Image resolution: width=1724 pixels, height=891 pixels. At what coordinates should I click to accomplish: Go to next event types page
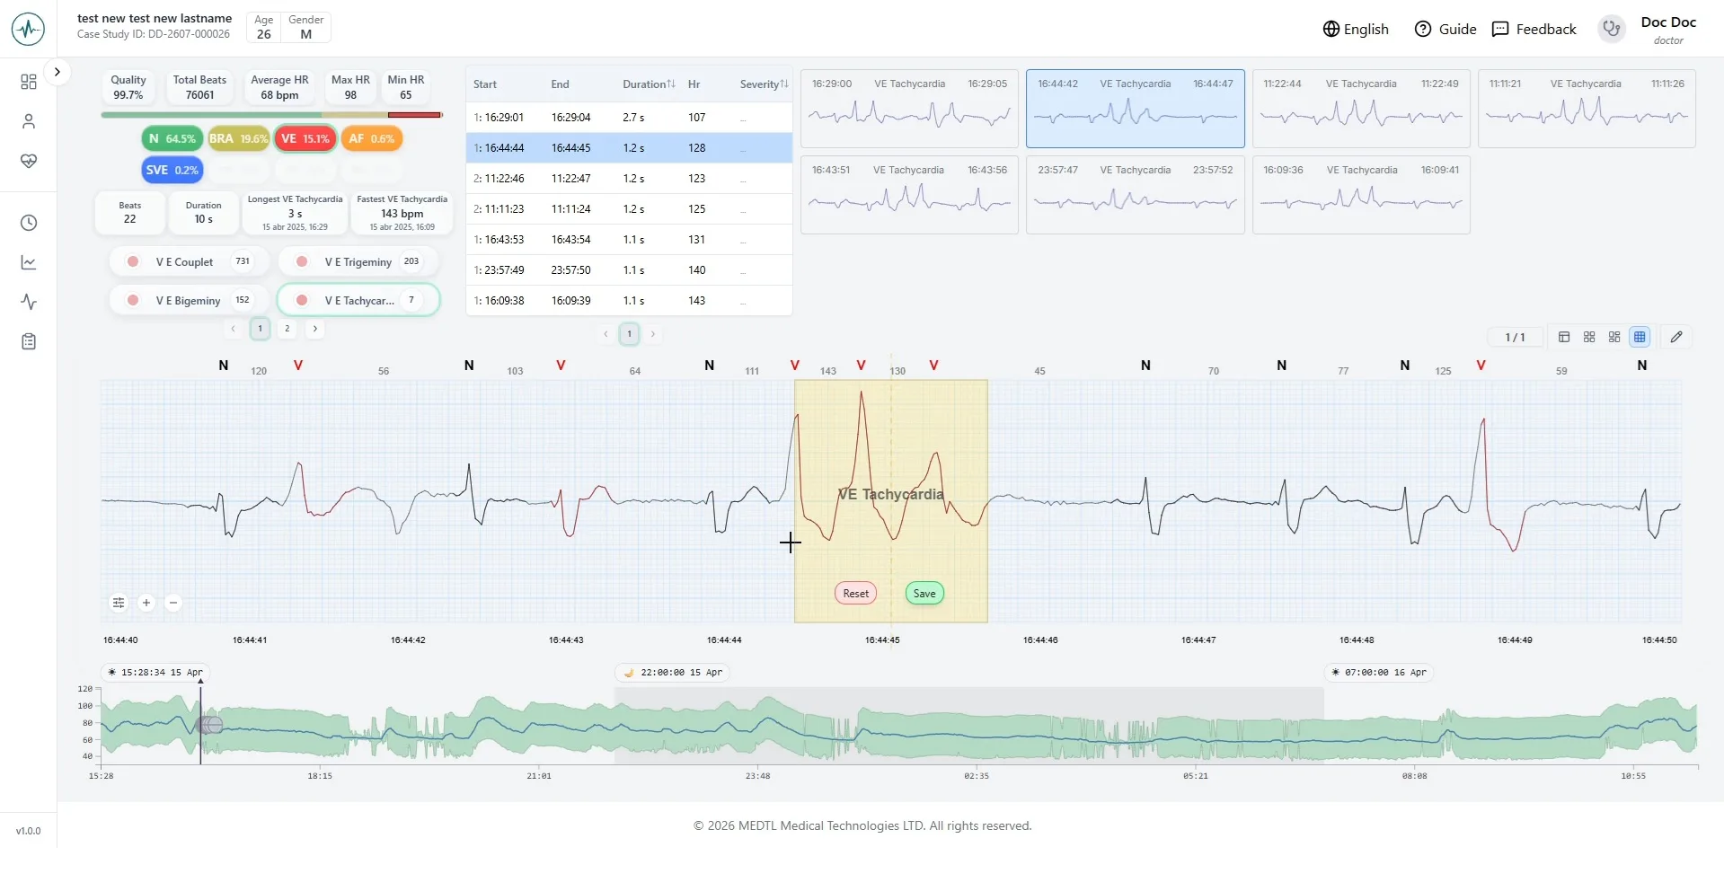pyautogui.click(x=315, y=329)
